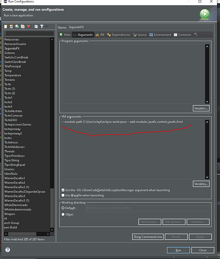Select the Other working directory radio
Screen dimensions: 220x259
(x=63, y=214)
